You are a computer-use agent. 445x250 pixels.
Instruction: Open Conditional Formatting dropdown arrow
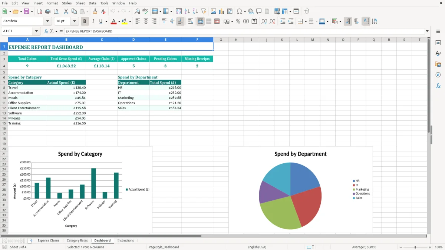(x=340, y=21)
